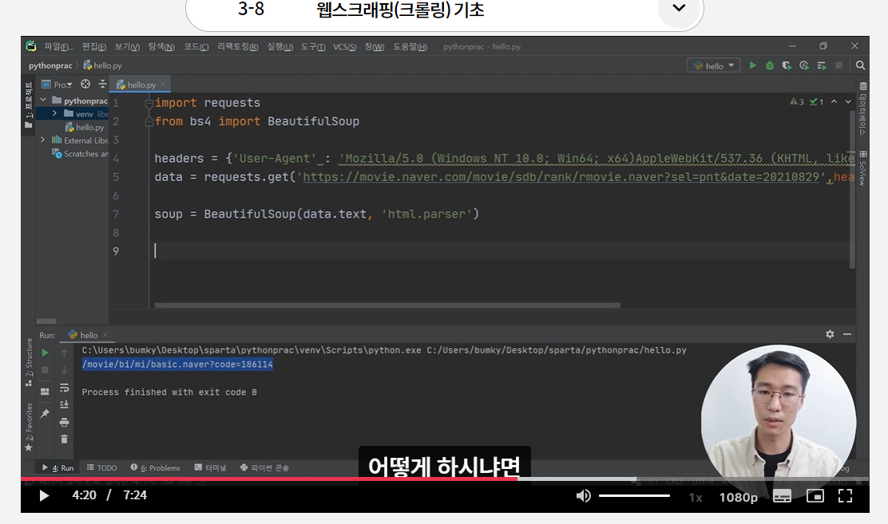Viewport: 888px width, 524px height.
Task: Open the 코드 menu
Action: click(196, 46)
